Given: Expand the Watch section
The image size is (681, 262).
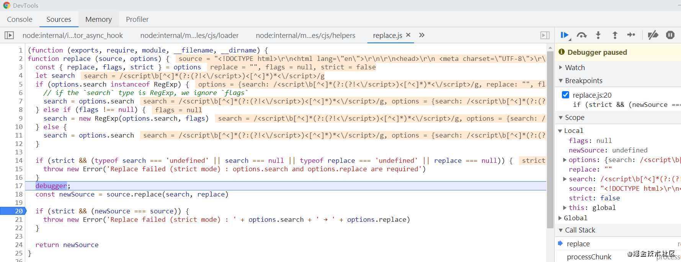Looking at the screenshot, I should tap(561, 67).
